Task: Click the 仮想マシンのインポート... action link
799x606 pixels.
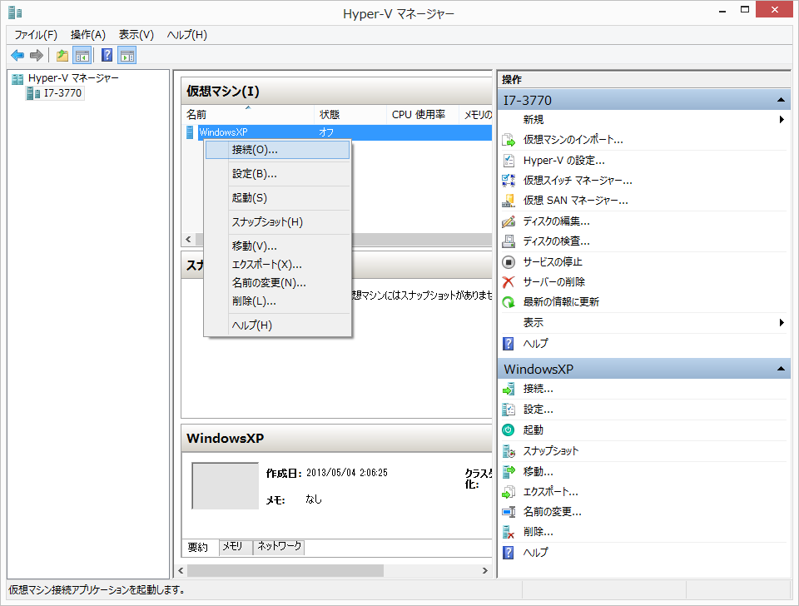Action: coord(573,140)
